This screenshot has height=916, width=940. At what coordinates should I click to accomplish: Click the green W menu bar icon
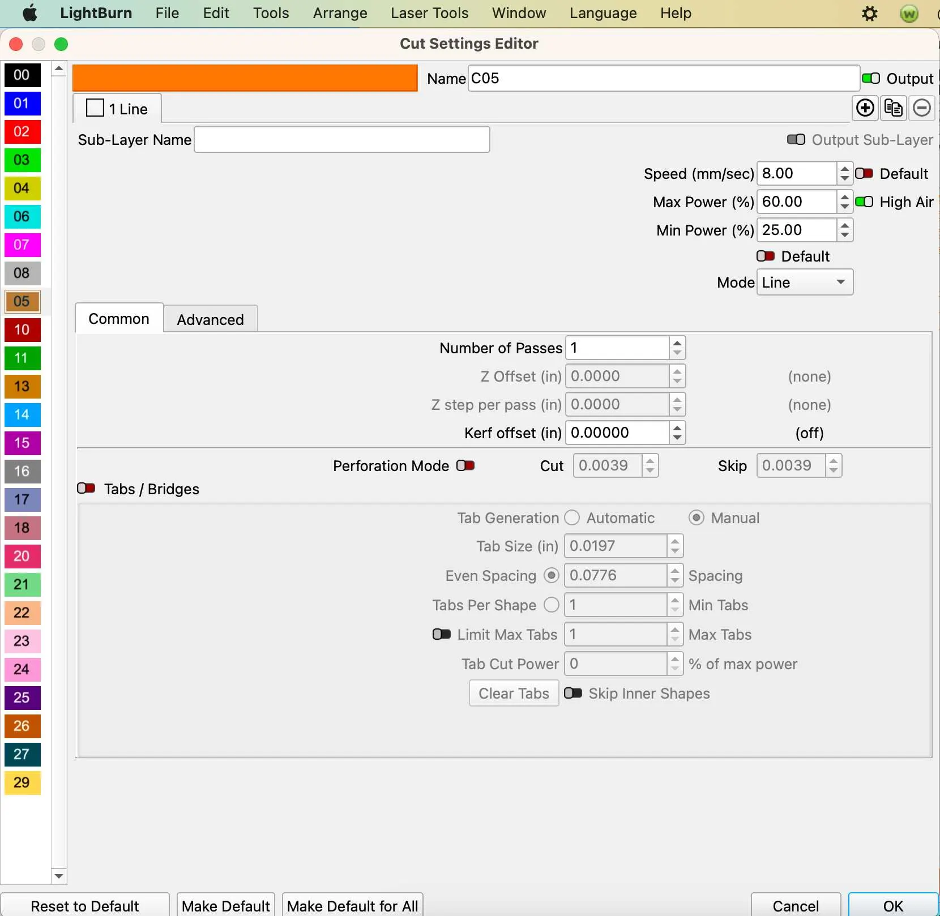tap(909, 14)
